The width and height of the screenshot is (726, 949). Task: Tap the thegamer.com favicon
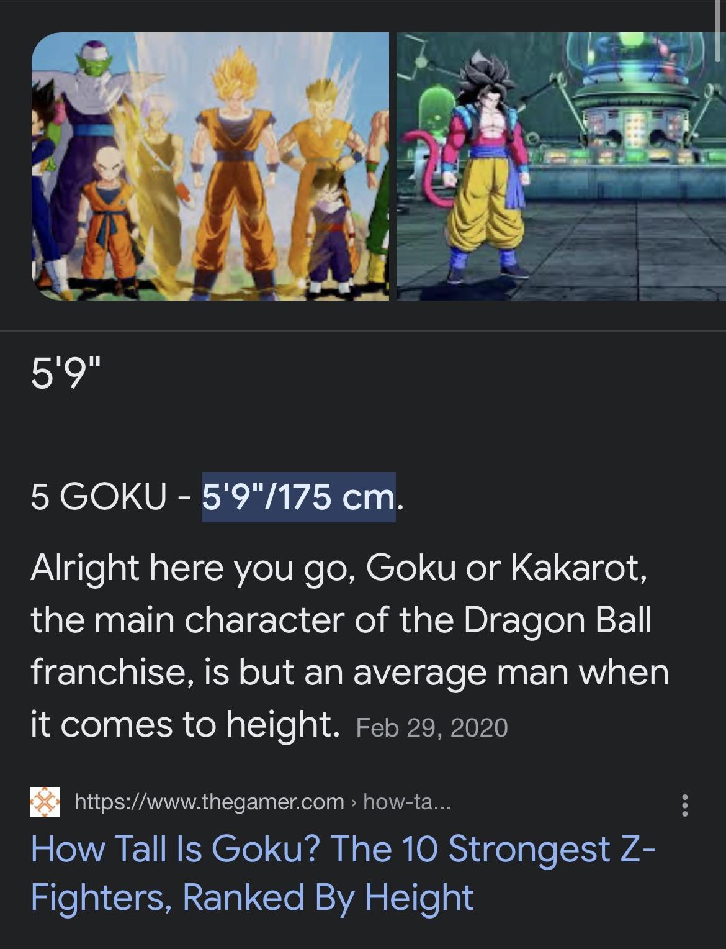click(45, 802)
